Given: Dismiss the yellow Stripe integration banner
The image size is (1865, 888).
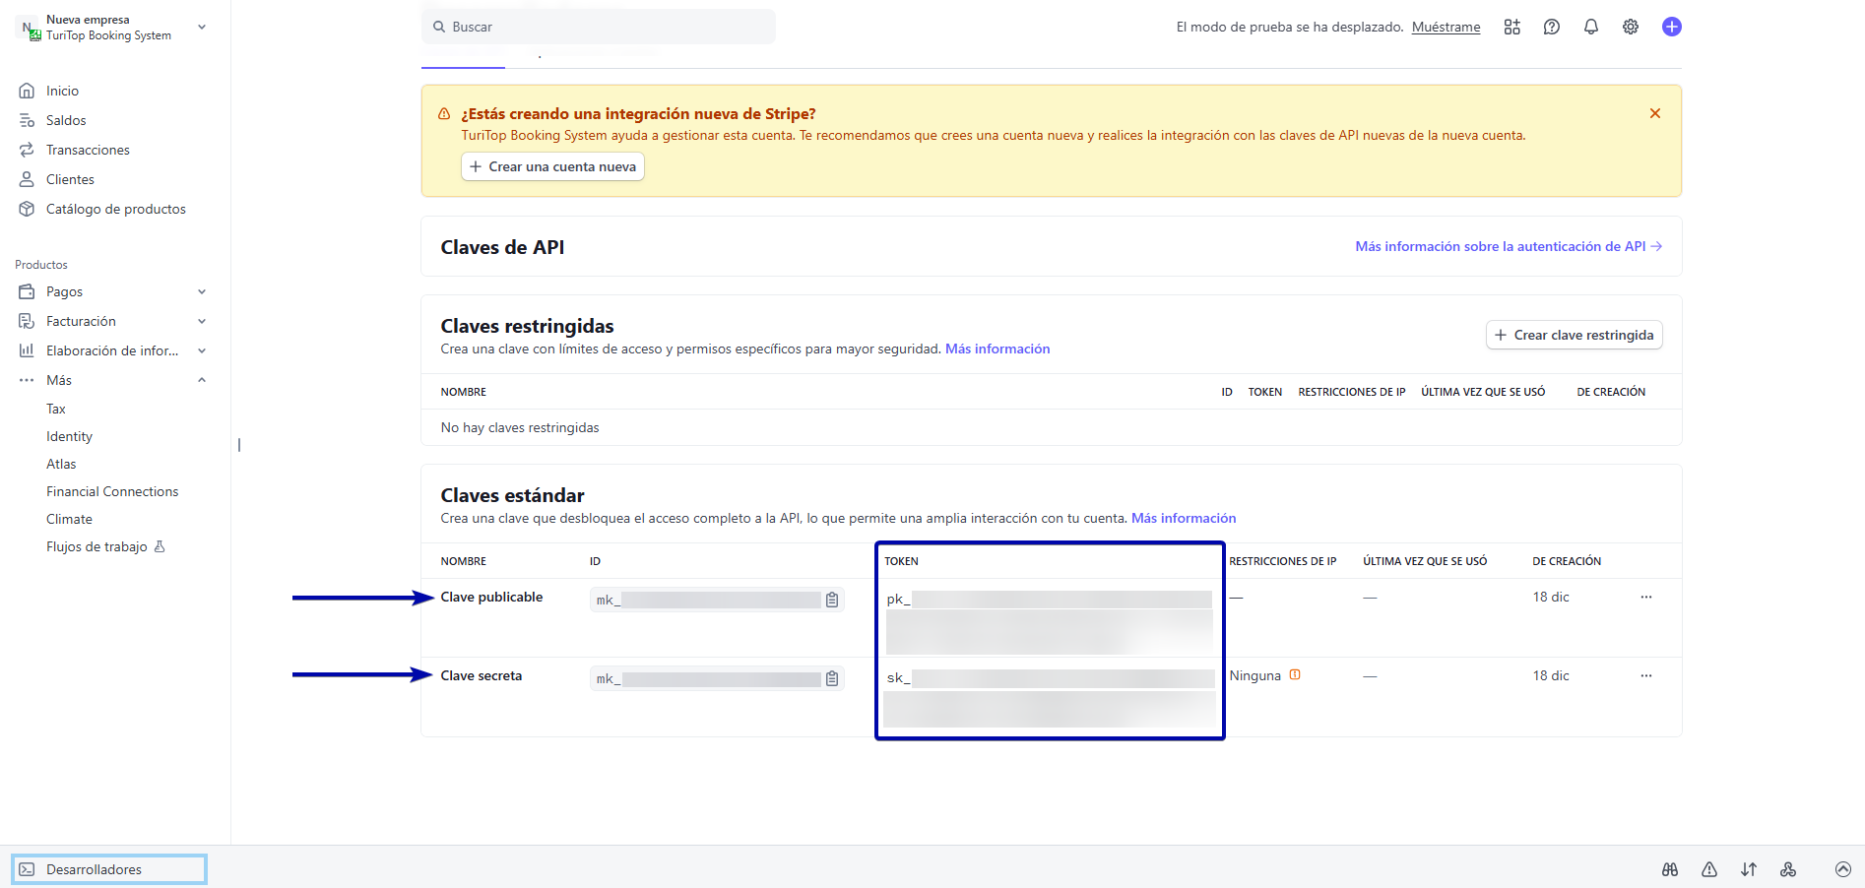Looking at the screenshot, I should (x=1655, y=114).
